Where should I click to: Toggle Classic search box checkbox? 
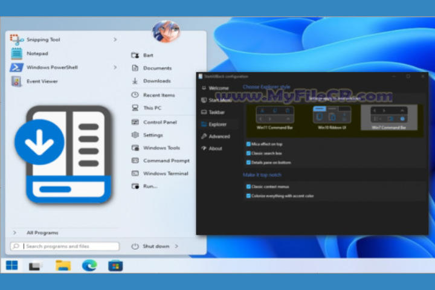tap(248, 153)
